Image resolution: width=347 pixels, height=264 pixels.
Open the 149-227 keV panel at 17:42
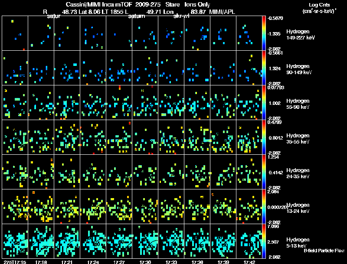click(x=249, y=33)
